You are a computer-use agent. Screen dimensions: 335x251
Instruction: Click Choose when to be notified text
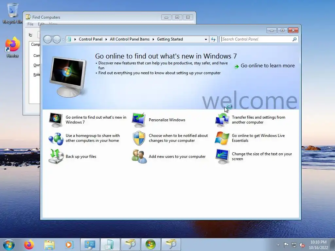[178, 138]
